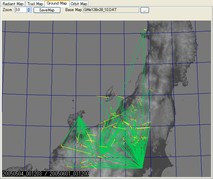Open base map browse ellipsis button
Viewport: 213px width, 179px height.
[145, 10]
